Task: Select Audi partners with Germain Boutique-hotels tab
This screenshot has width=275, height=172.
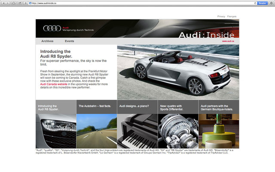Action: pos(219,107)
